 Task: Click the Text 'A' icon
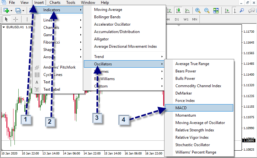tap(37, 82)
